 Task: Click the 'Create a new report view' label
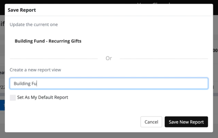(35, 70)
